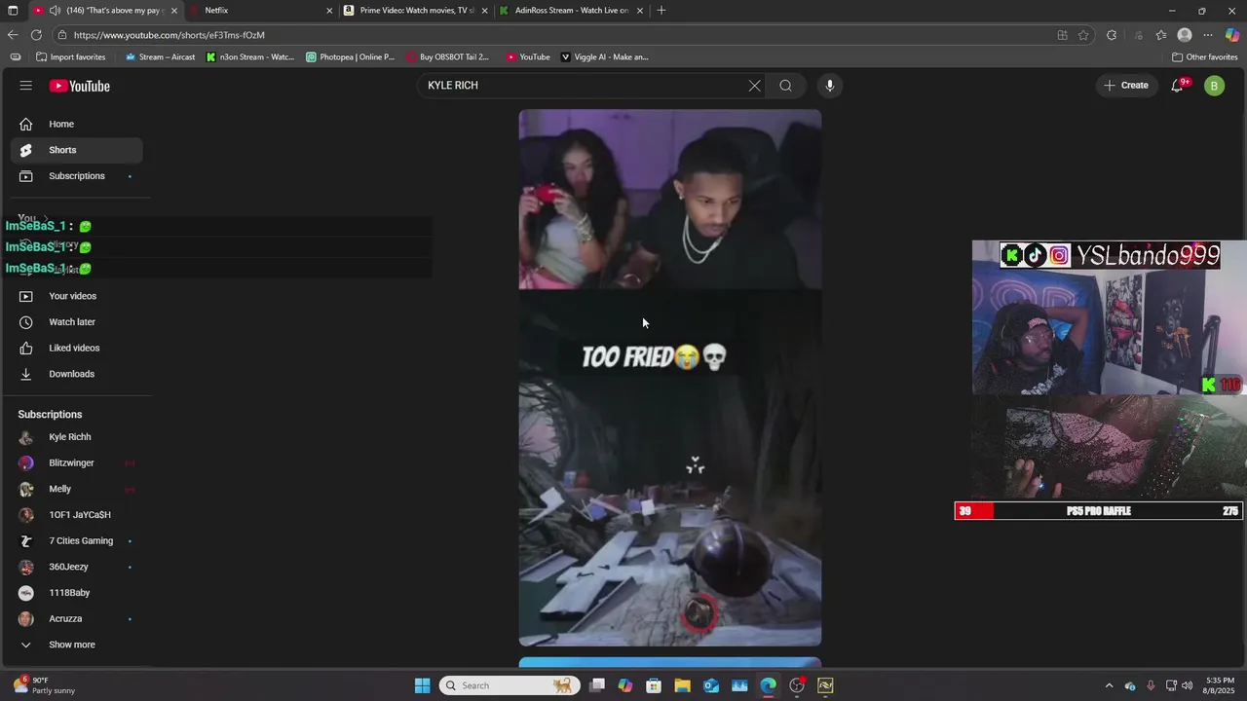Open Liked videos

coord(77,348)
